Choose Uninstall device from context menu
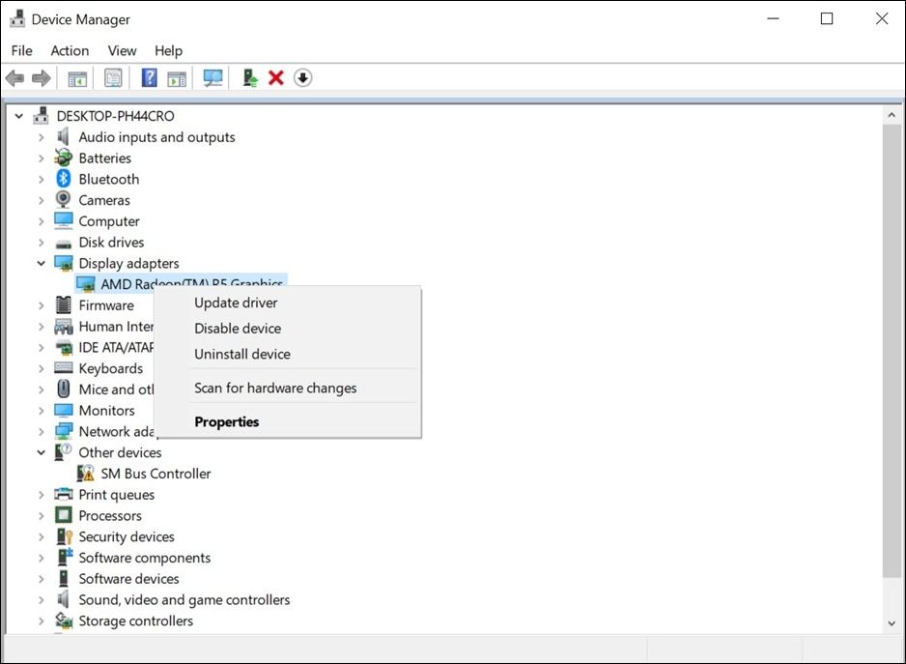This screenshot has width=906, height=664. [x=242, y=355]
